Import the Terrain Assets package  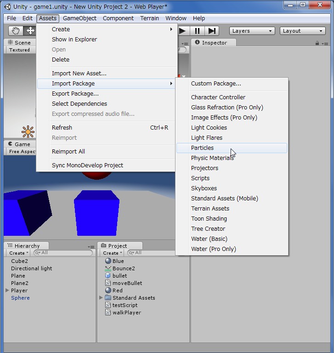click(232, 209)
